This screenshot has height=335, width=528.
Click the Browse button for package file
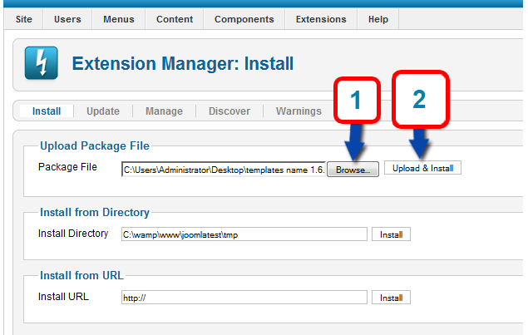(x=353, y=169)
